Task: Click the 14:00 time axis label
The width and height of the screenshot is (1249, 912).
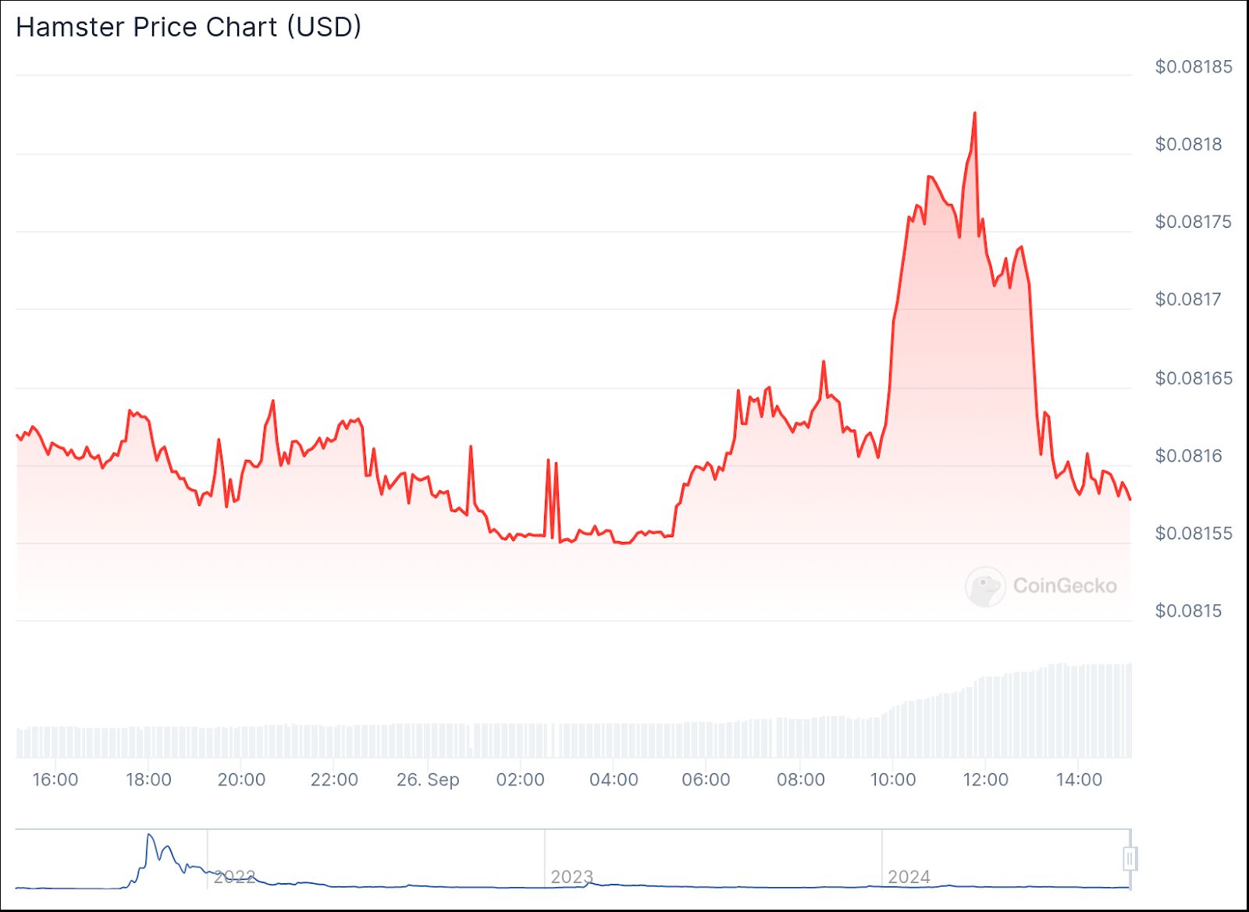Action: 1079,779
